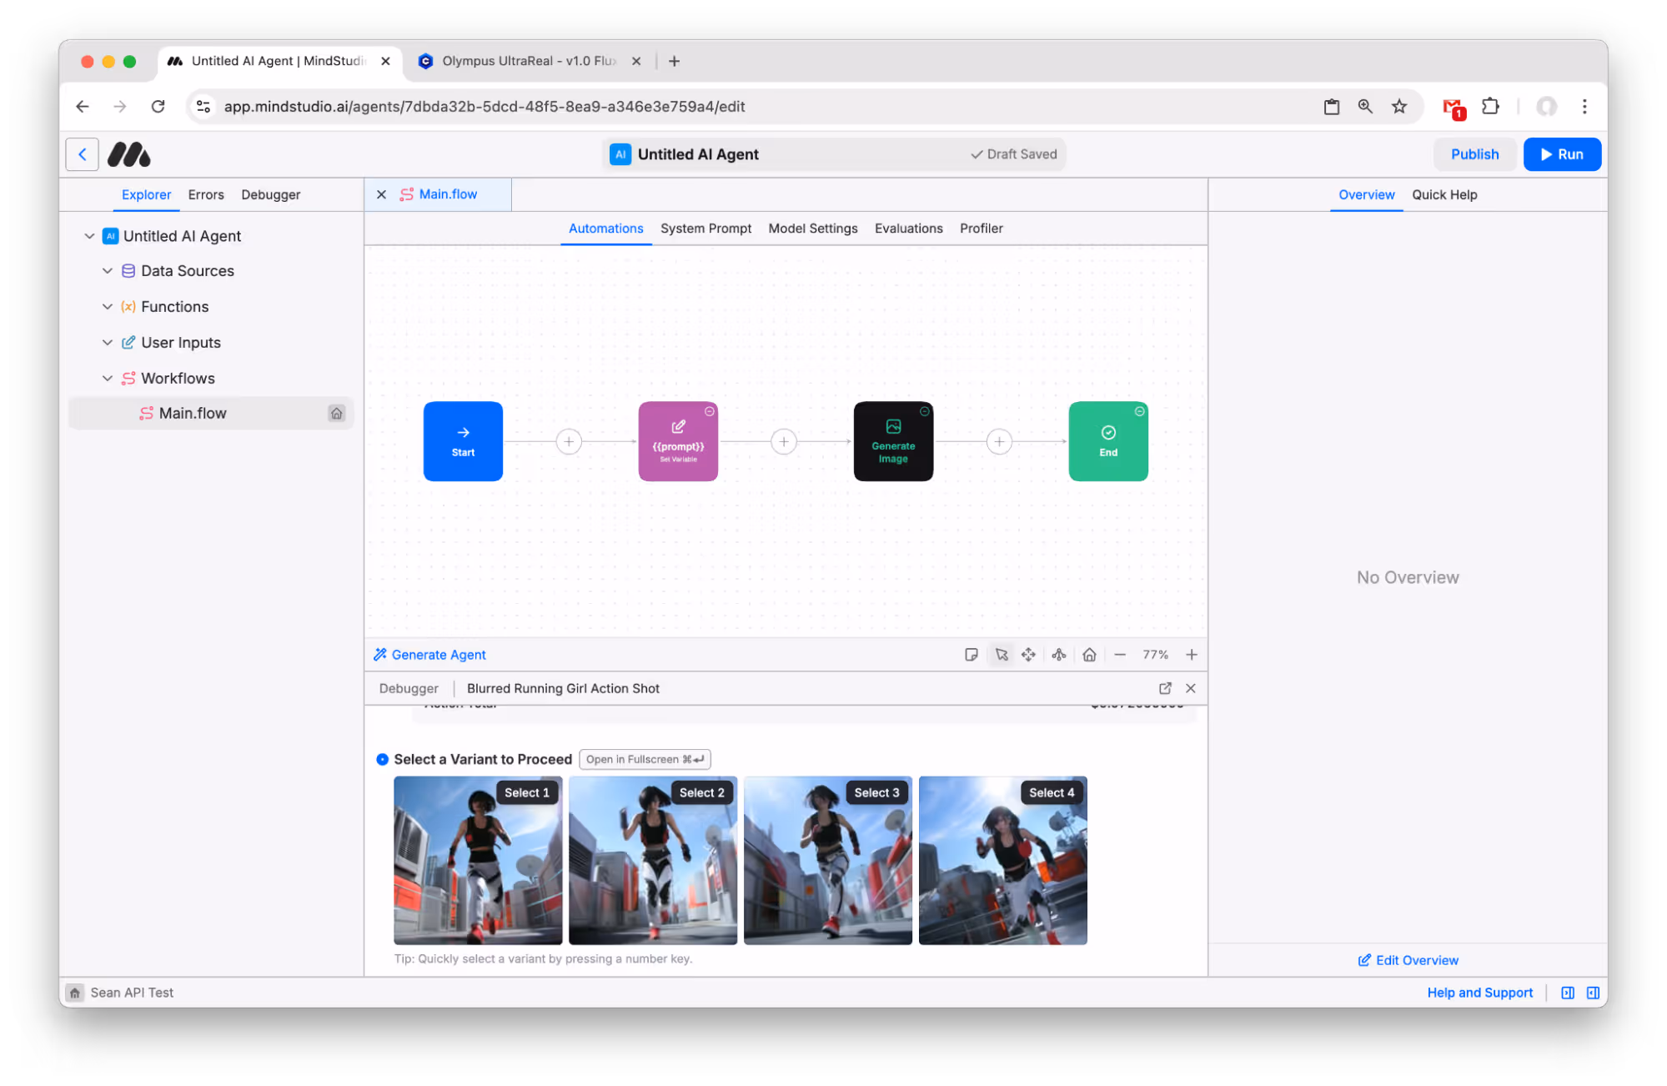This screenshot has width=1667, height=1086.
Task: Click the add-note icon in the canvas toolbar
Action: coord(972,654)
